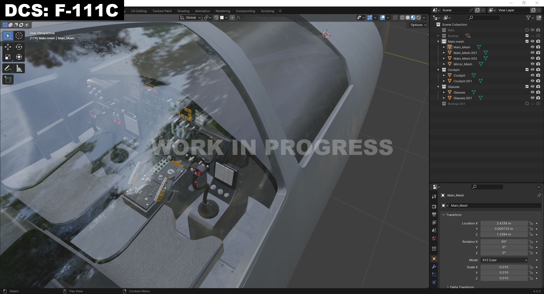Open the Output properties tab

tap(434, 215)
